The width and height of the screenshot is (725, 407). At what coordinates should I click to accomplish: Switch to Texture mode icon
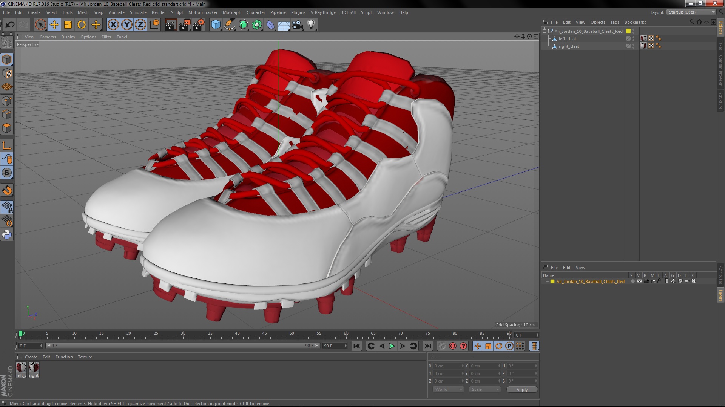[7, 73]
